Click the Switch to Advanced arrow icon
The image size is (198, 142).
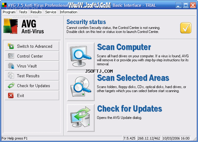[x=11, y=46]
